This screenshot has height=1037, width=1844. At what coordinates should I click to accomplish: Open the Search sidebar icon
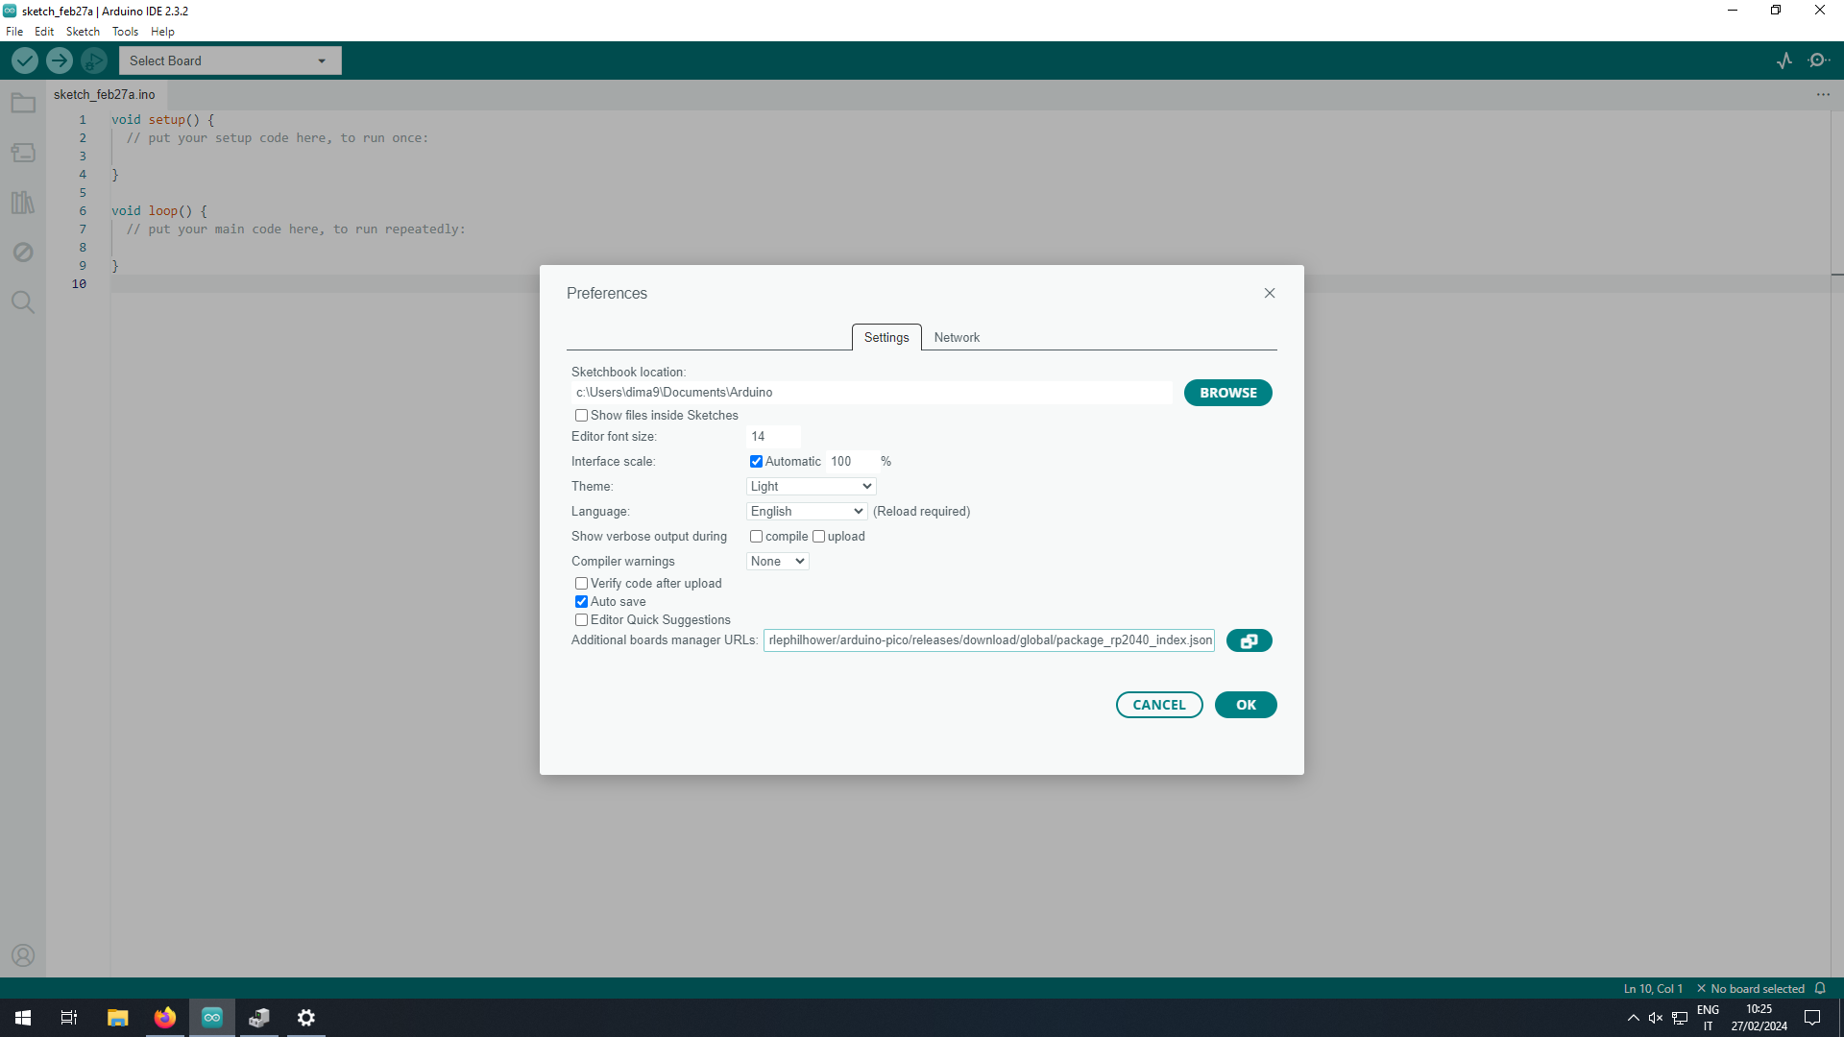click(23, 302)
